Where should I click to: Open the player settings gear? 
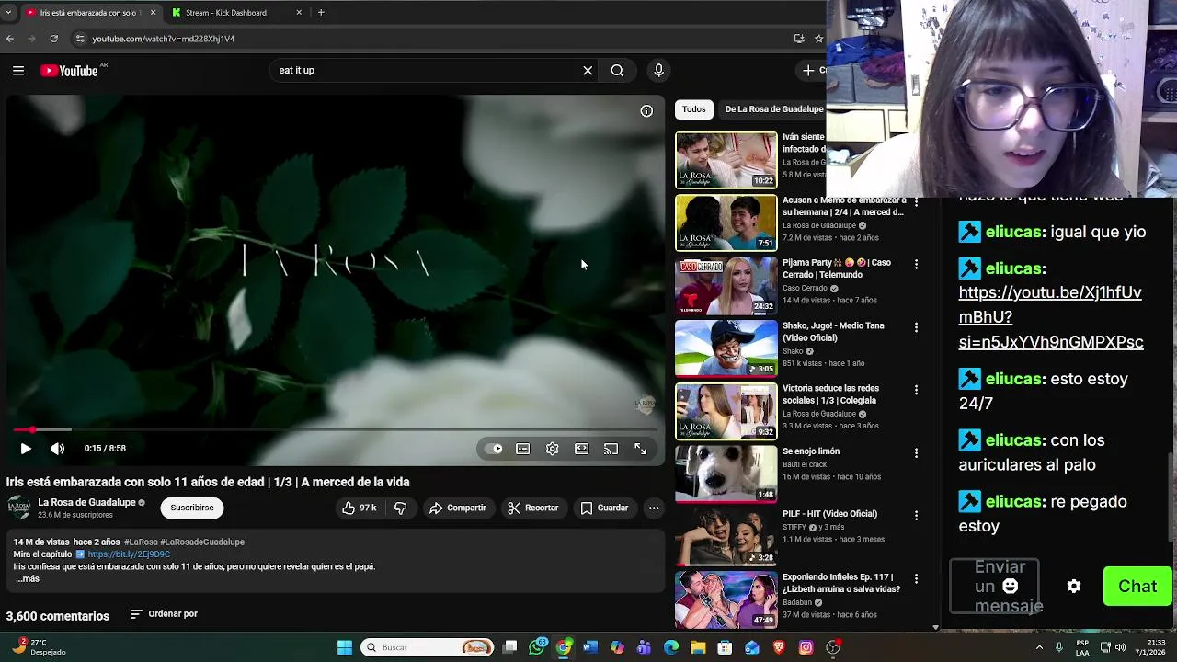[x=552, y=449]
